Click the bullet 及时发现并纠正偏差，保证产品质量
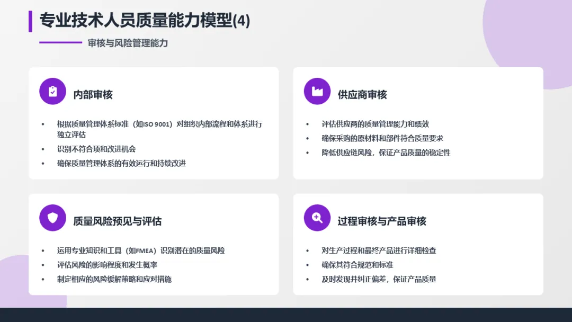Screen dimensions: 572x322 (x=379, y=279)
